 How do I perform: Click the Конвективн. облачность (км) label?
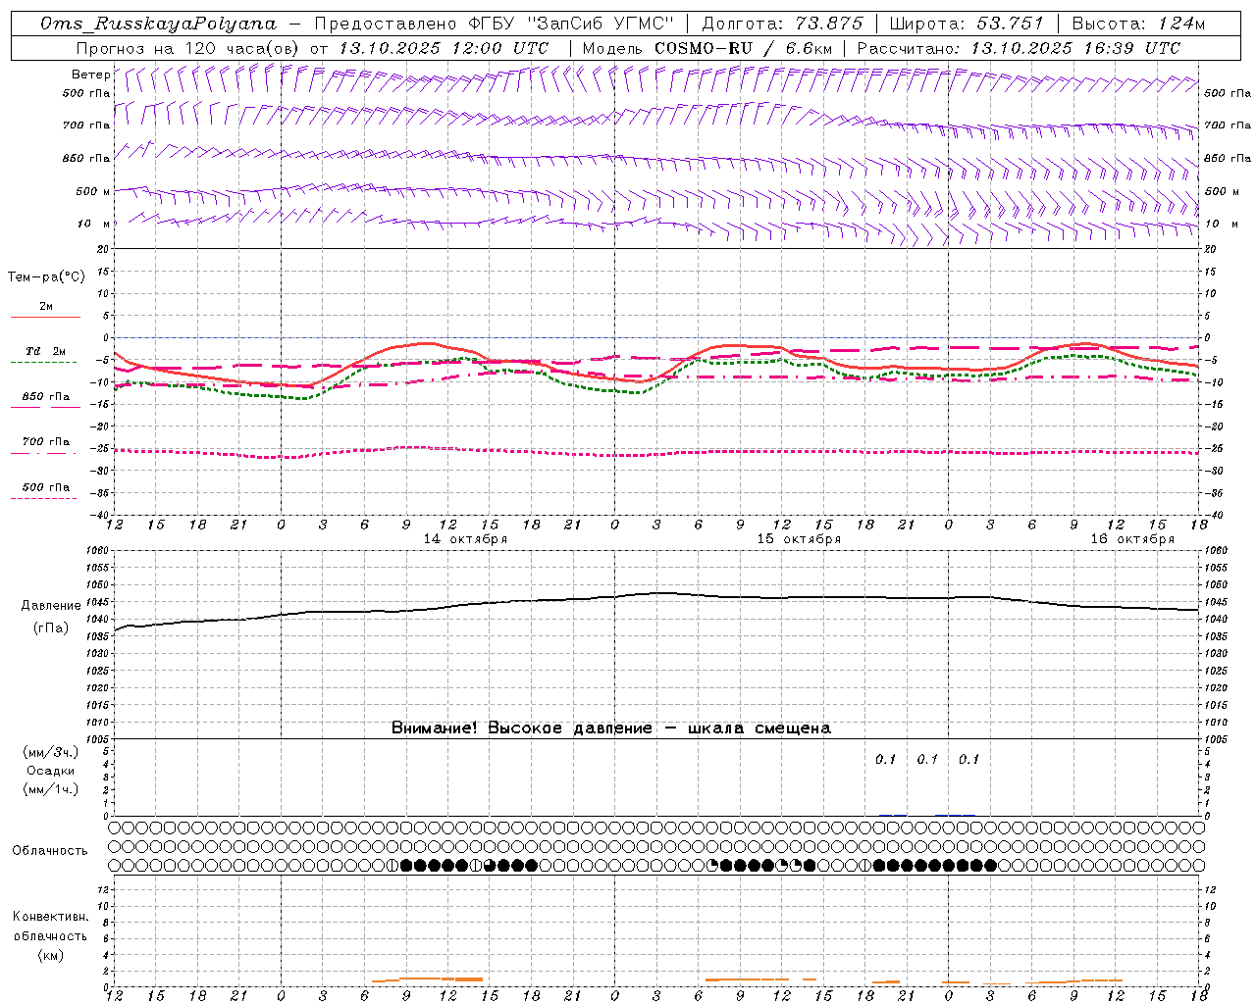point(50,935)
